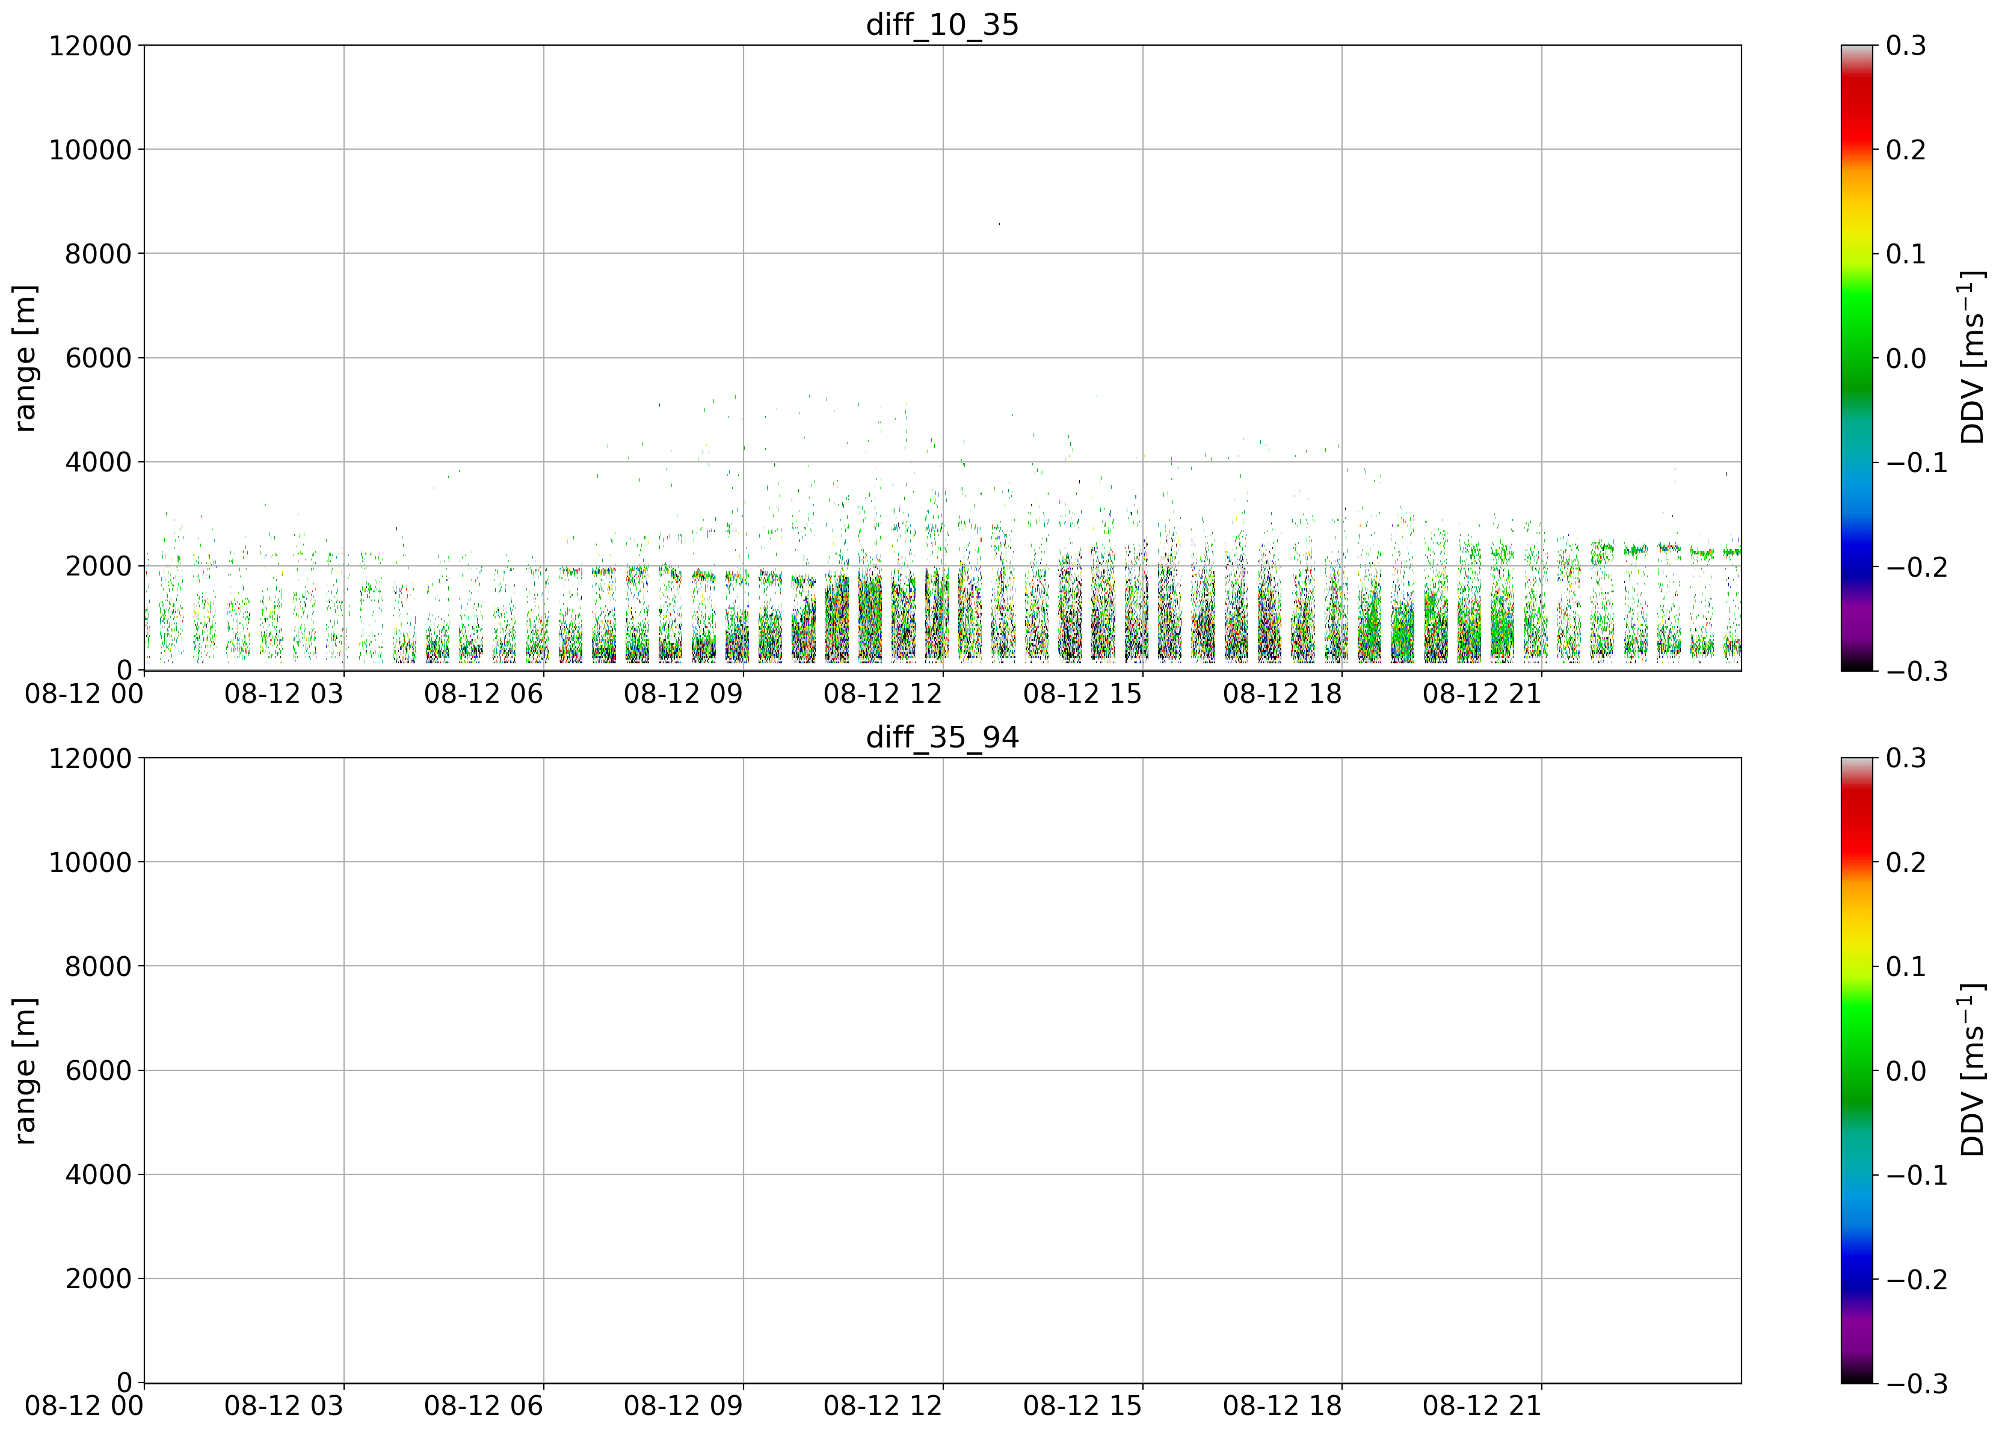Click the −0.1 tick on diff_35_94 colorbar
Viewport: 2002px width, 1433px height.
click(x=1917, y=1176)
